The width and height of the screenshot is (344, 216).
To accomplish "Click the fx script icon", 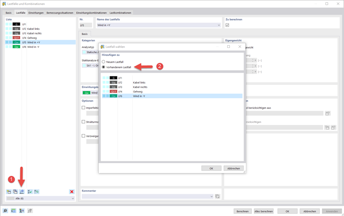I will tap(30, 211).
